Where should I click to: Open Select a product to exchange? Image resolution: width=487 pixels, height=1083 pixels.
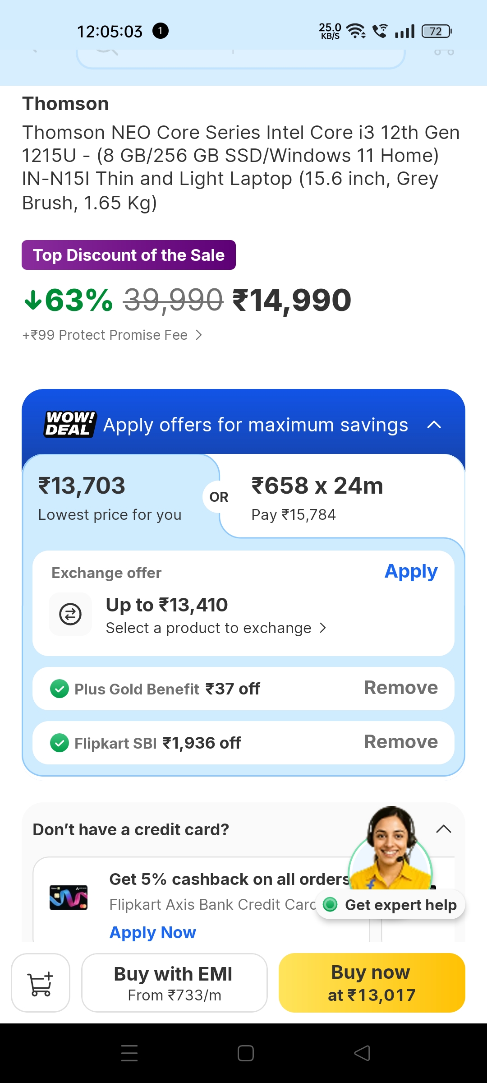(216, 628)
